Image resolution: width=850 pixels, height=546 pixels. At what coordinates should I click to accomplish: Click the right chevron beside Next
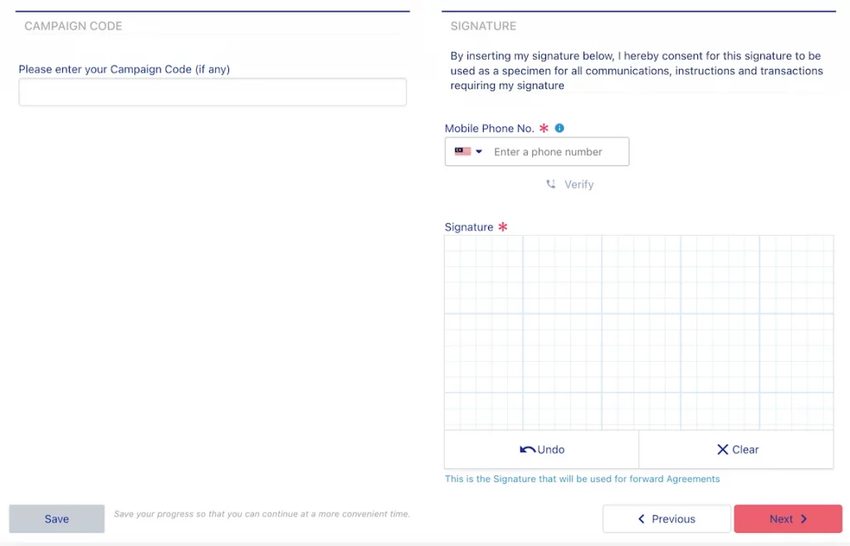804,519
